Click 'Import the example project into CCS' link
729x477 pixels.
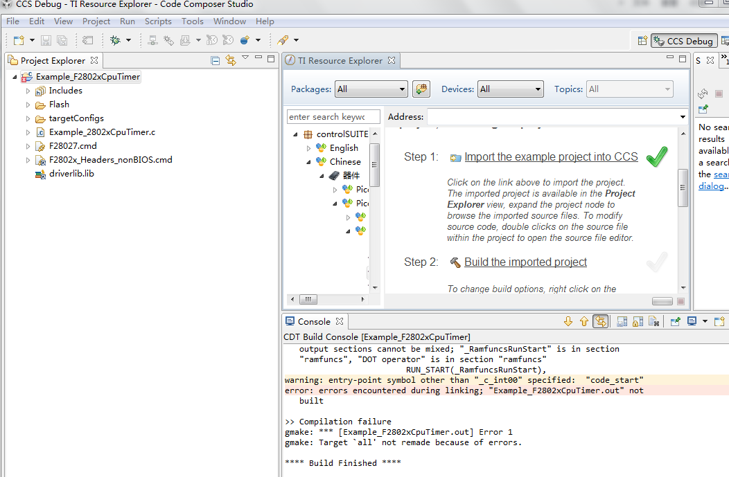[x=551, y=157]
